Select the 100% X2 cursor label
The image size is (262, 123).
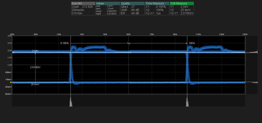(x=192, y=43)
